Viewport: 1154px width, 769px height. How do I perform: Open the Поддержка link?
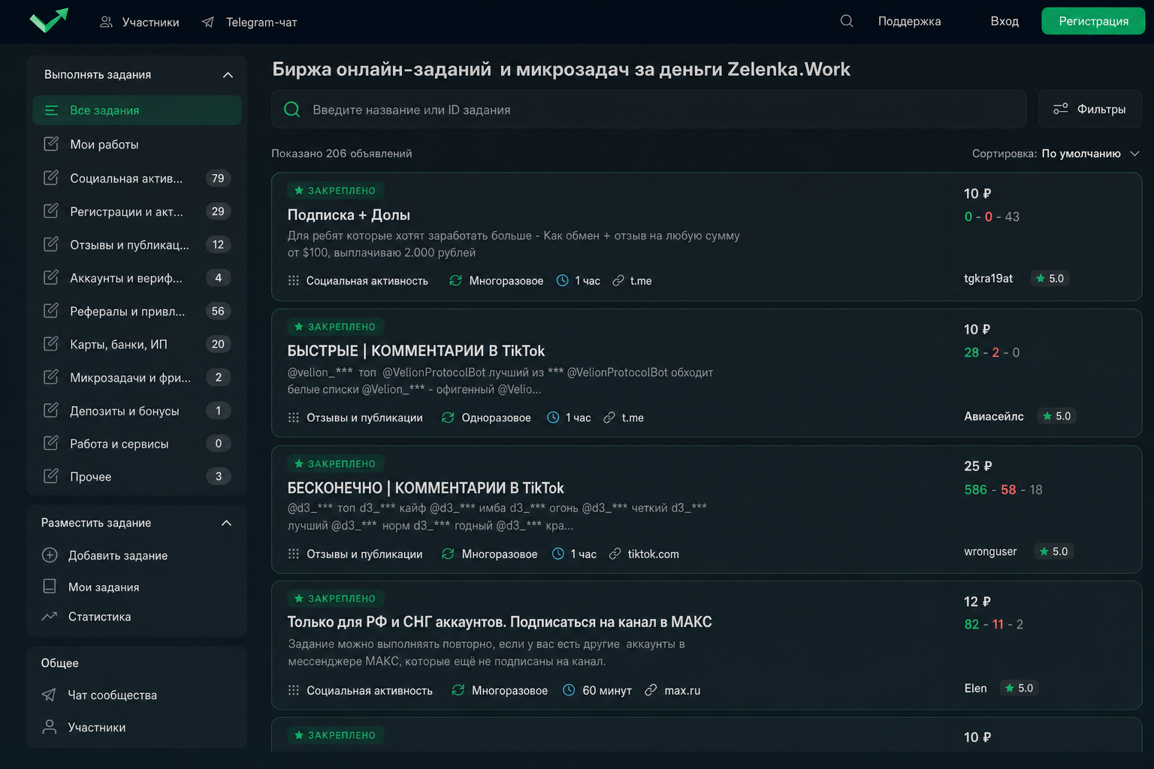[x=909, y=21]
